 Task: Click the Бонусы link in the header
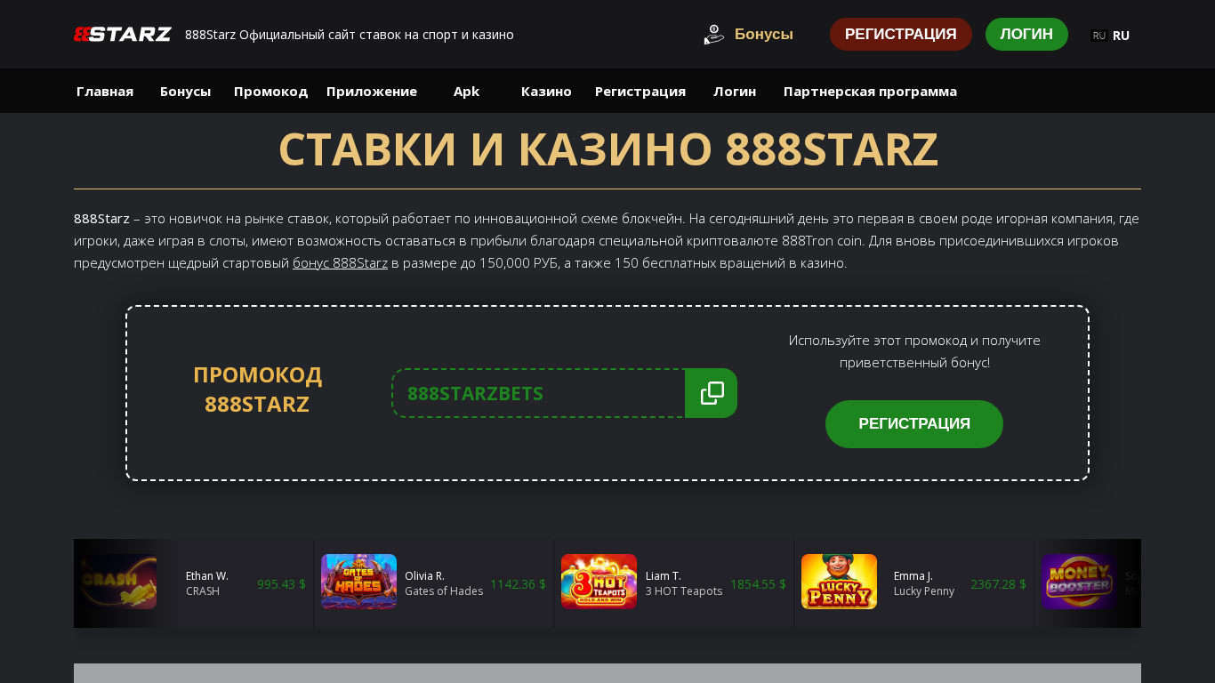[764, 34]
